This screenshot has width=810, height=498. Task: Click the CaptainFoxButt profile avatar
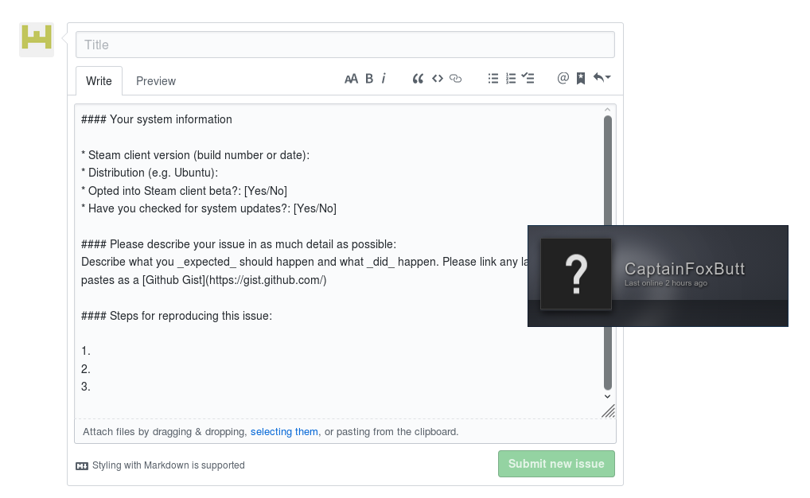pyautogui.click(x=576, y=274)
